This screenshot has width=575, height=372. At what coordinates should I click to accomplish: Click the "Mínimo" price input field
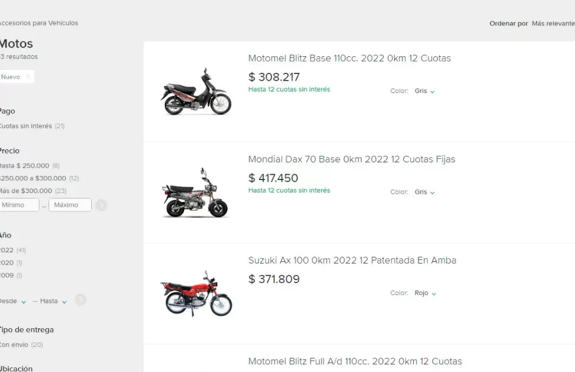click(19, 204)
